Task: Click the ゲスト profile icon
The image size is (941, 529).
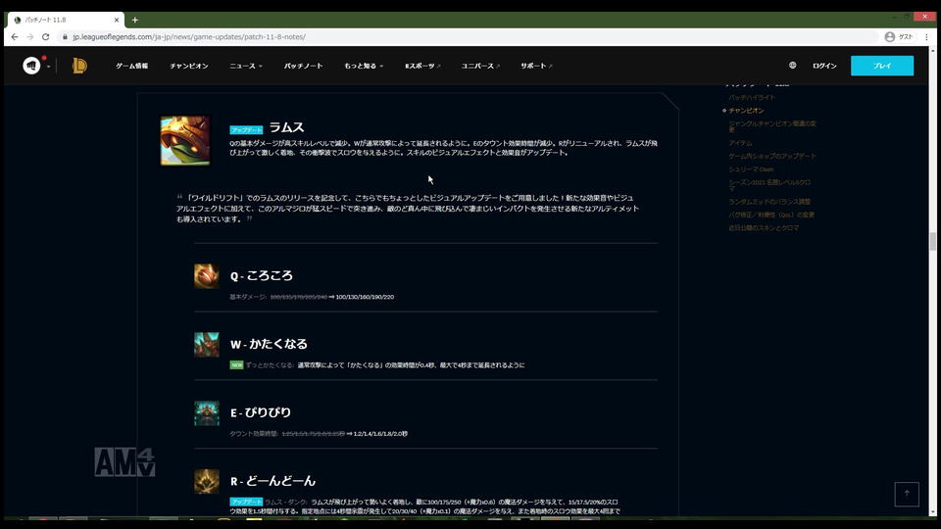Action: point(899,36)
